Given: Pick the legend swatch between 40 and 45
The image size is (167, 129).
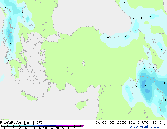Looking at the screenshot, I should (71, 126).
